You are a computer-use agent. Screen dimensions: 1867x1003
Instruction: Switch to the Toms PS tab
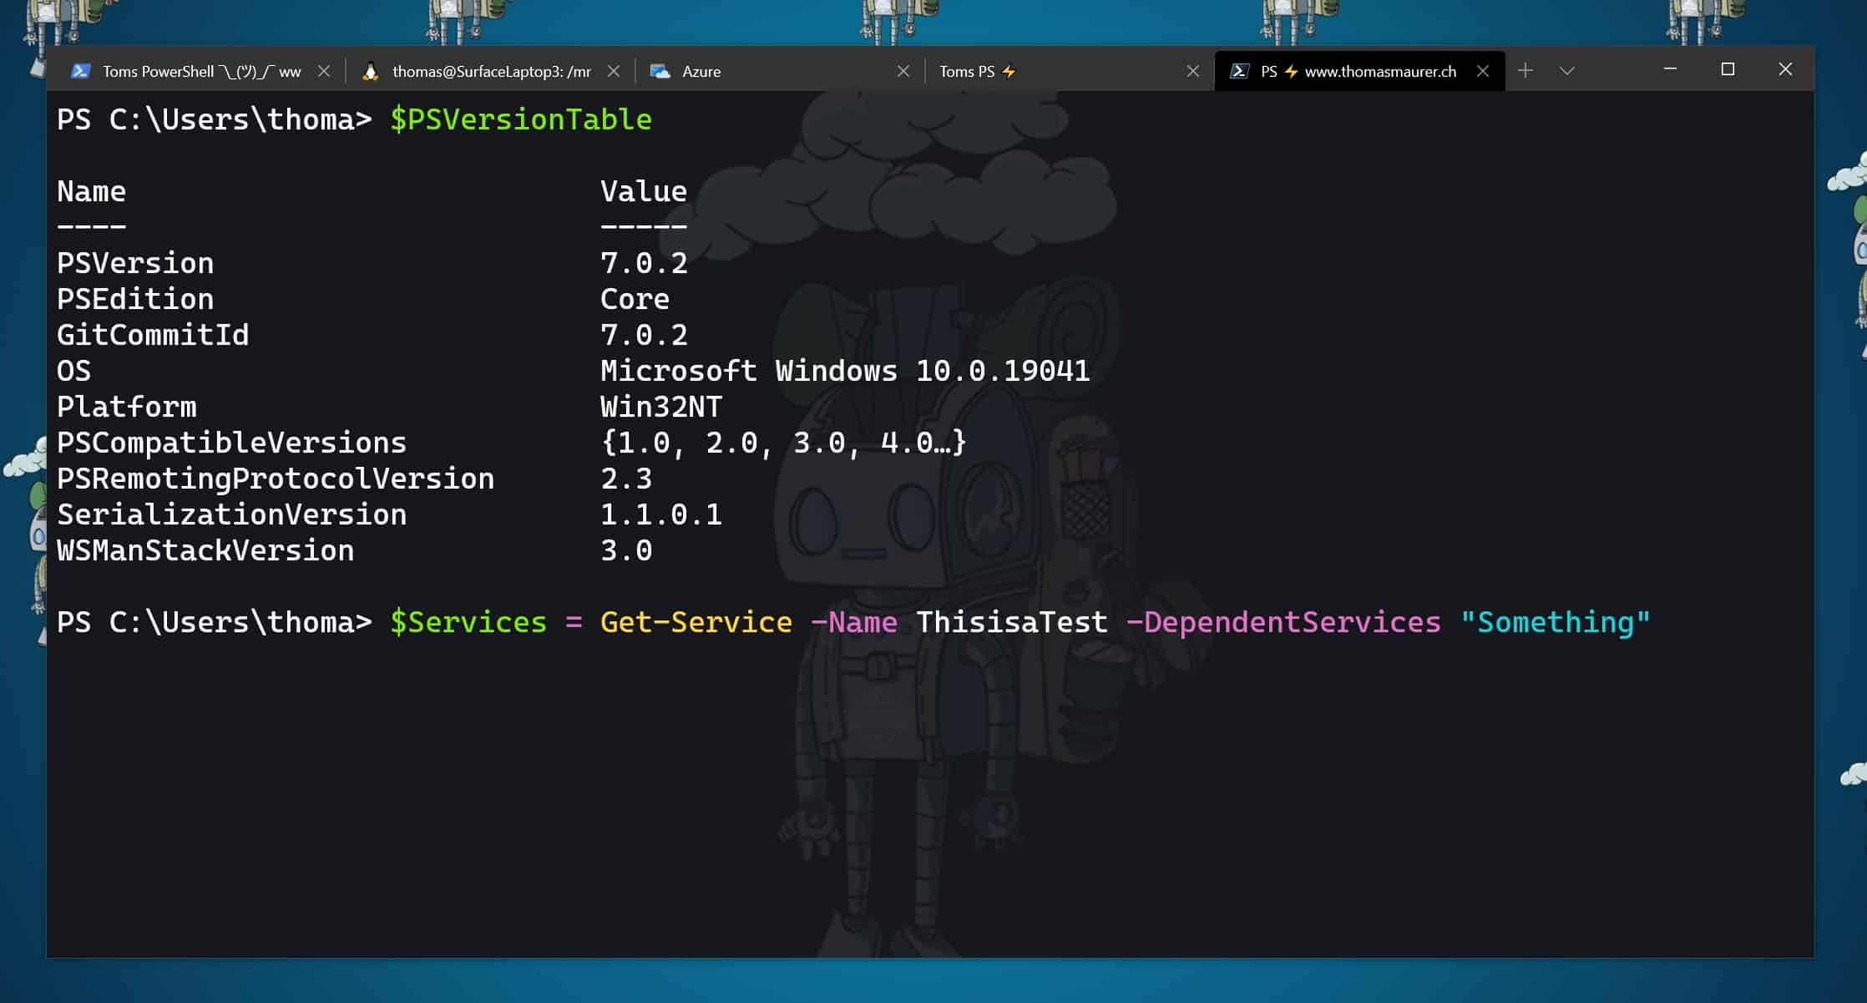pos(967,71)
